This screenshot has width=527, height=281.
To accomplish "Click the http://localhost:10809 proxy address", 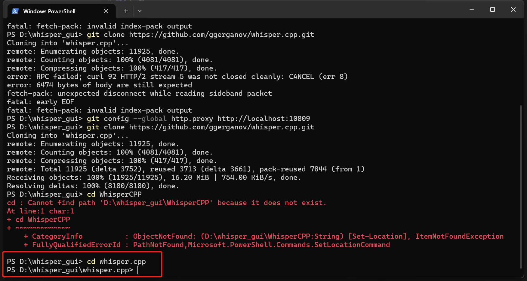I will (x=263, y=119).
